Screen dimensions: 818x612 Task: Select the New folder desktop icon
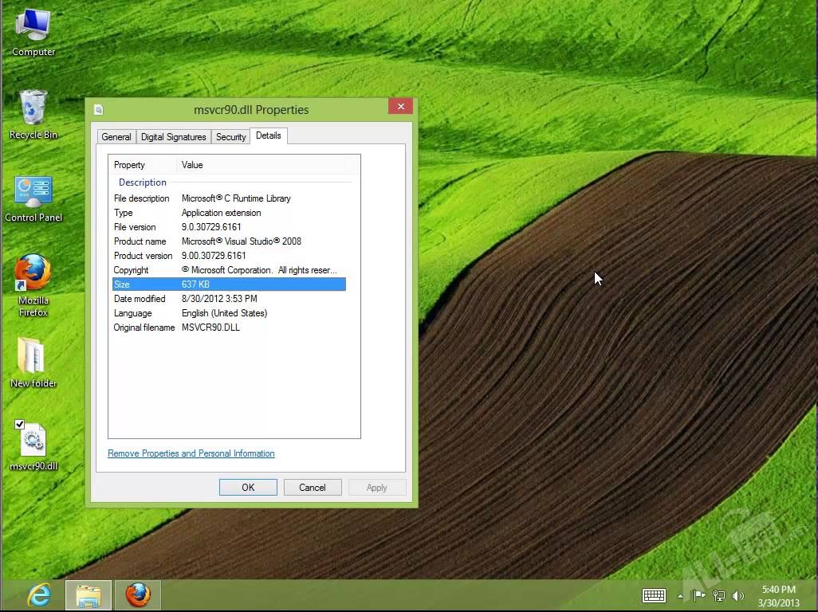pos(33,363)
